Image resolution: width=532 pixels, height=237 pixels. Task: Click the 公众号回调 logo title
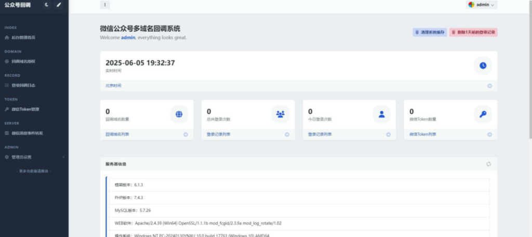17,5
